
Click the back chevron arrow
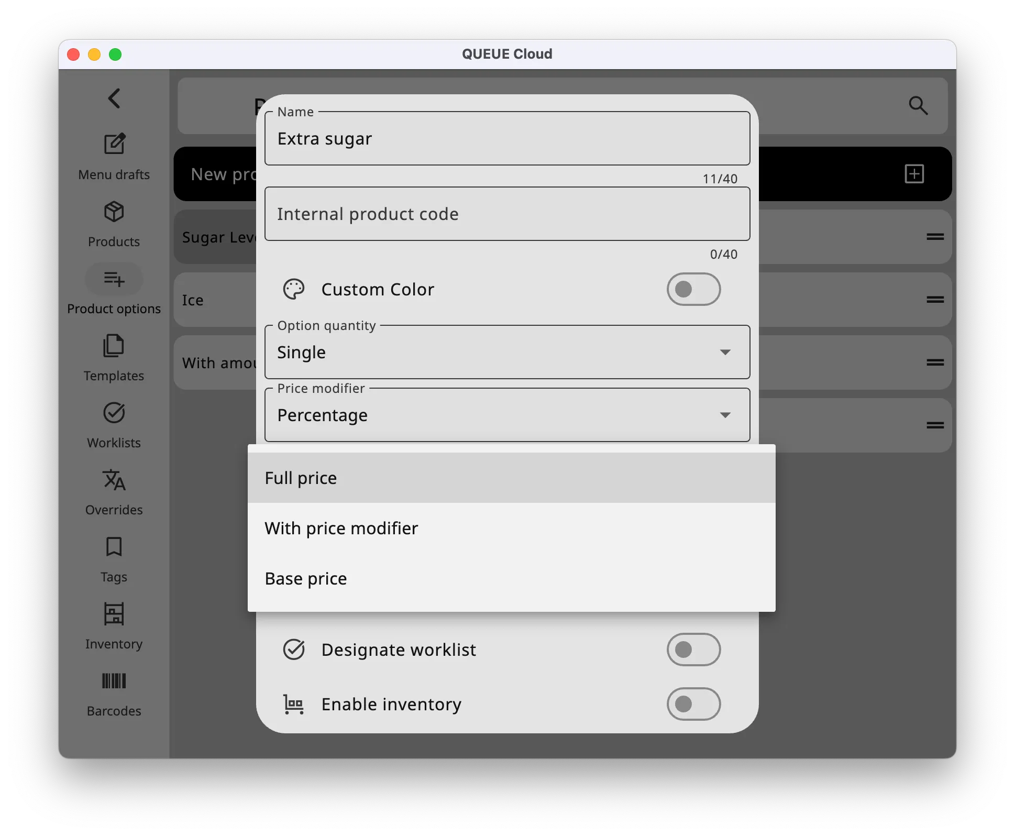click(114, 98)
